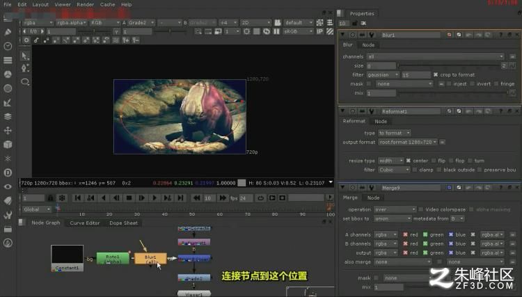
Task: Click the viewer settings gear icon
Action: coord(26,40)
